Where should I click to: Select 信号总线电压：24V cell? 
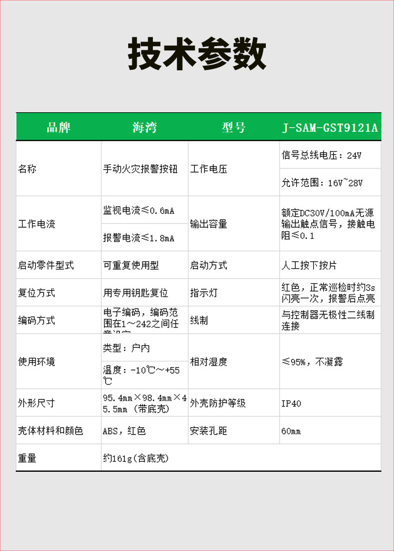click(x=330, y=155)
